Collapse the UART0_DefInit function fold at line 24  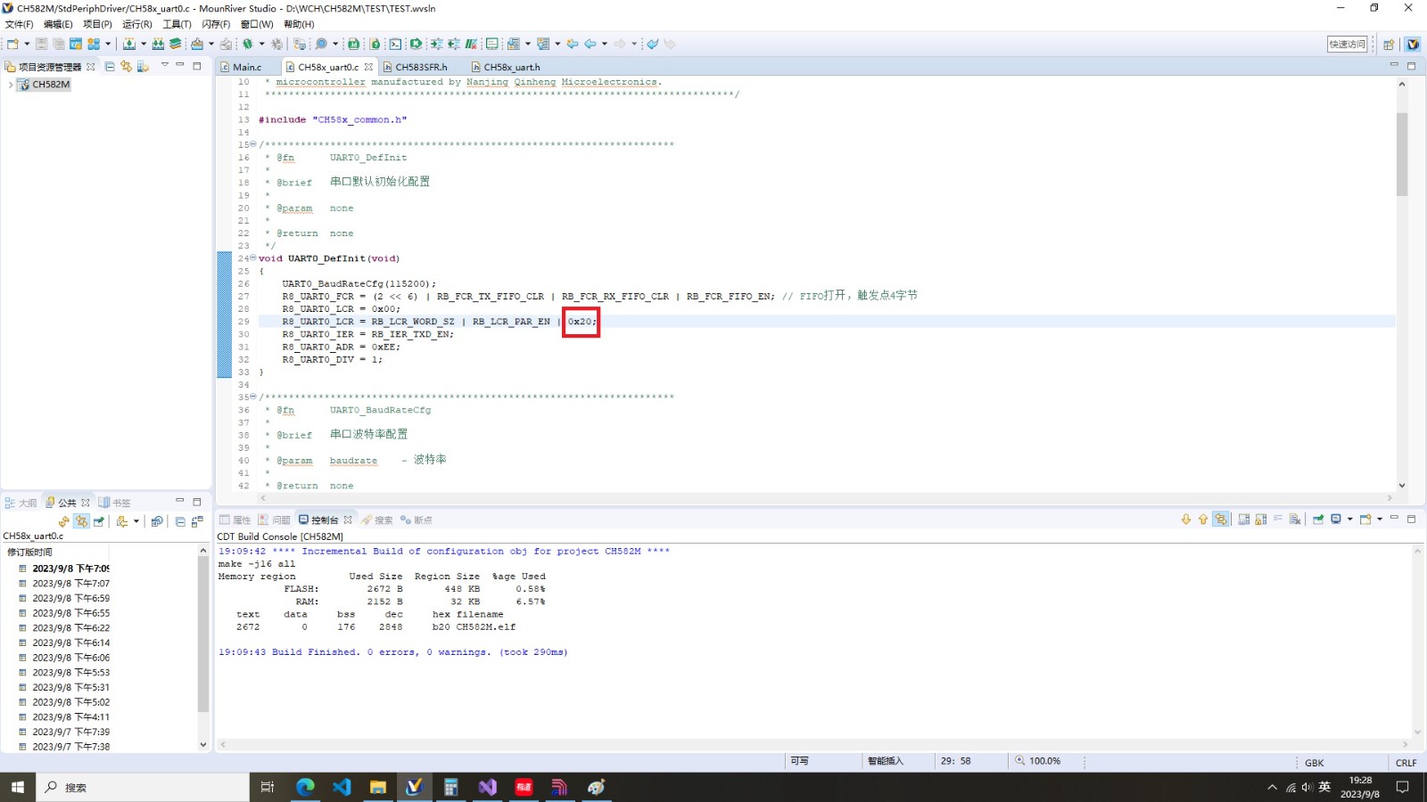point(253,258)
